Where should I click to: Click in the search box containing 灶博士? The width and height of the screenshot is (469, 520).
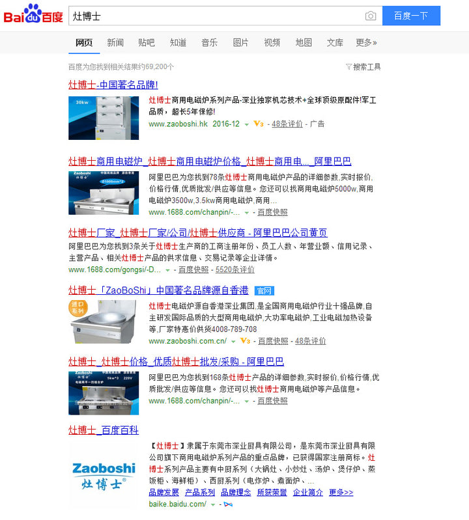pos(215,16)
